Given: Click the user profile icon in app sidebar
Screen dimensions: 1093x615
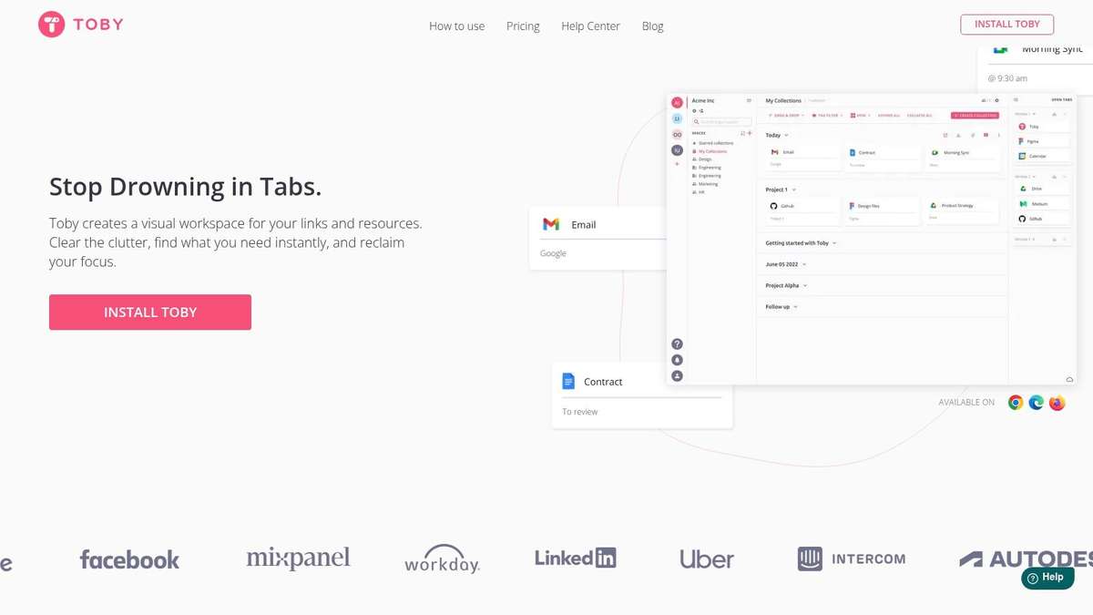Looking at the screenshot, I should [x=677, y=375].
